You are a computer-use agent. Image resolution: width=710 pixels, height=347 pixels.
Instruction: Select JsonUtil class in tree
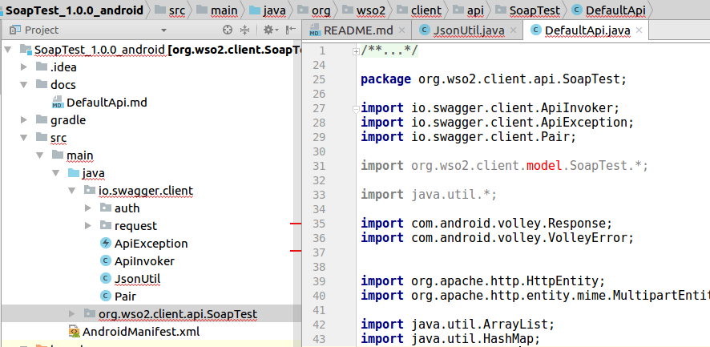[137, 279]
